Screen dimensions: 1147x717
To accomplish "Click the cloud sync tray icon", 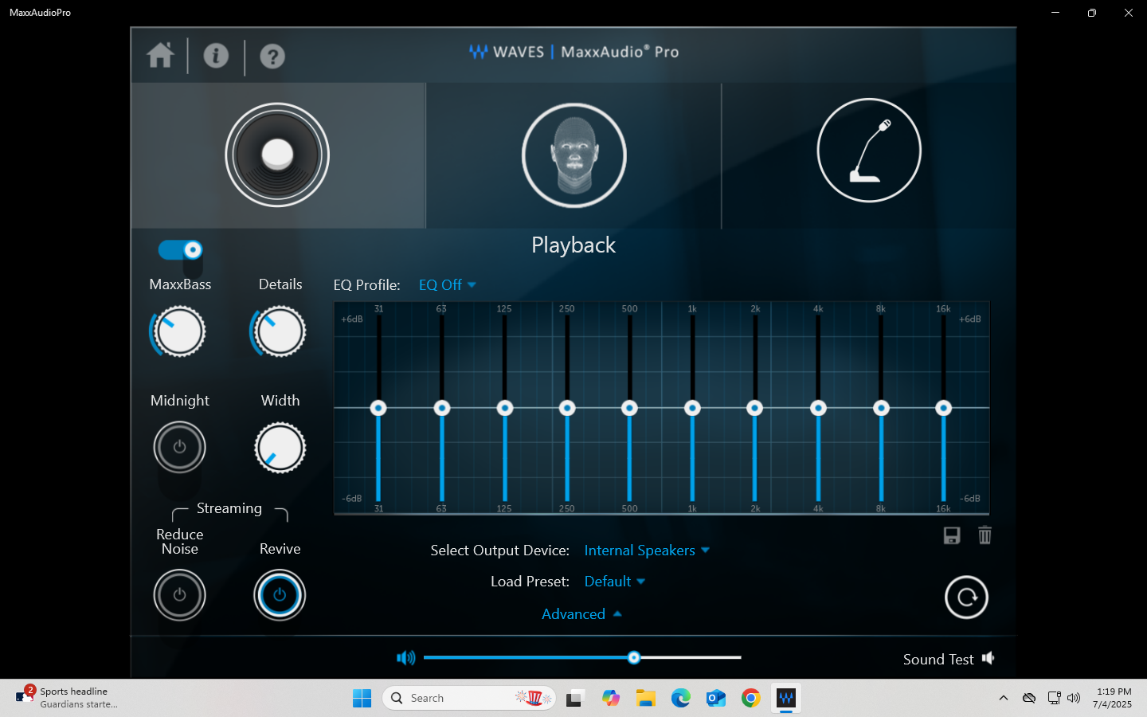I will coord(1029,698).
